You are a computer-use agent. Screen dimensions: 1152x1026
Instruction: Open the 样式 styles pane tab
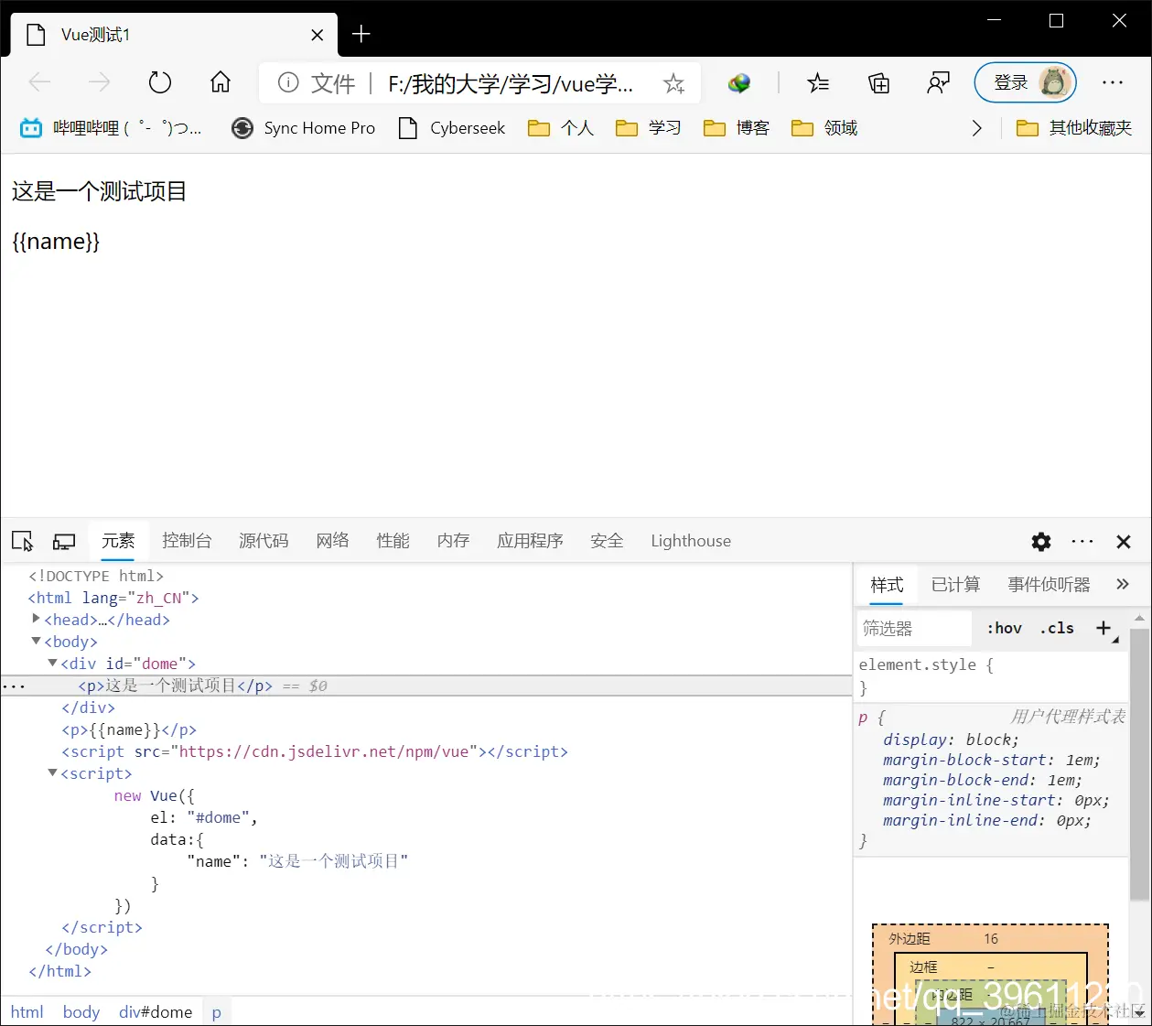[x=887, y=585]
